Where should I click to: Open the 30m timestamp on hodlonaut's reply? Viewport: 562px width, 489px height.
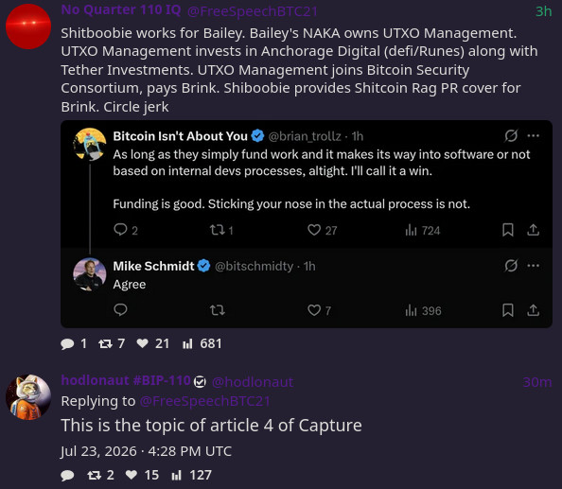coord(536,382)
